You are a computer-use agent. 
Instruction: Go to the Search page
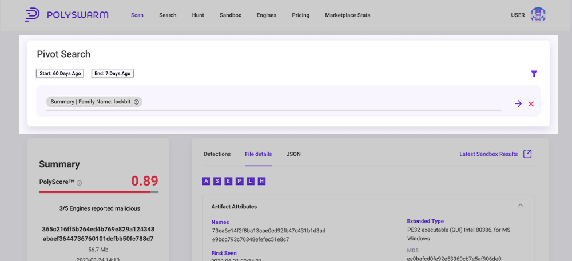pos(168,15)
